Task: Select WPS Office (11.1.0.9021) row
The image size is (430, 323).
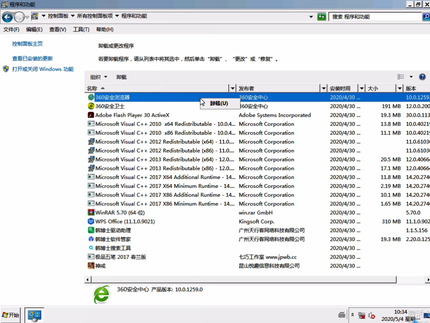Action: coord(257,221)
